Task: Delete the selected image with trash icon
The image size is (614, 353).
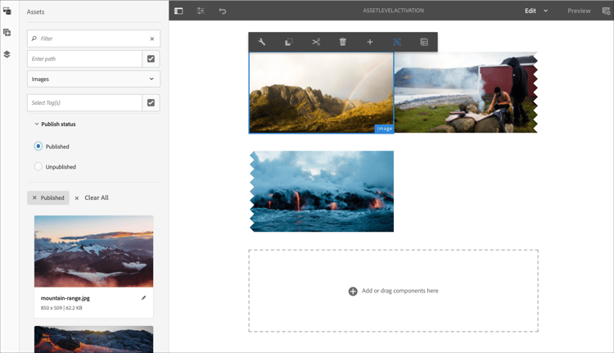Action: click(343, 42)
